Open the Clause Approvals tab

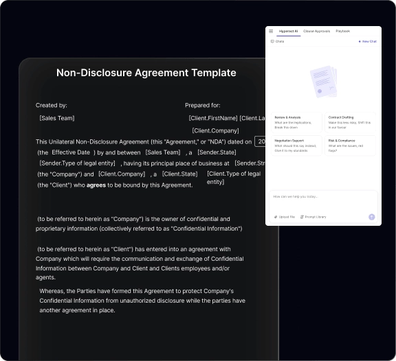point(316,32)
